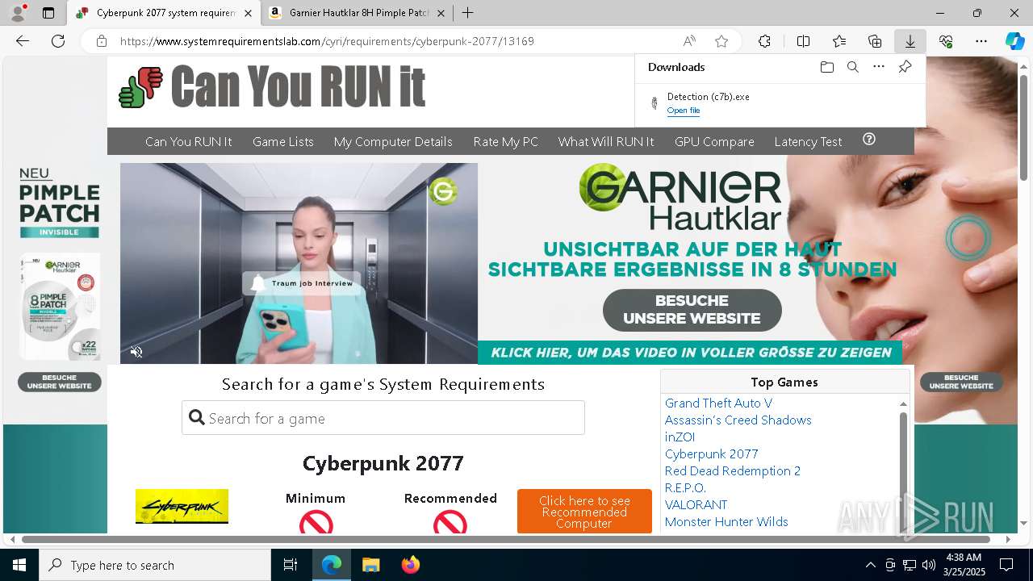Click the Cyberpunk logo thumbnail
1033x581 pixels.
(x=182, y=507)
